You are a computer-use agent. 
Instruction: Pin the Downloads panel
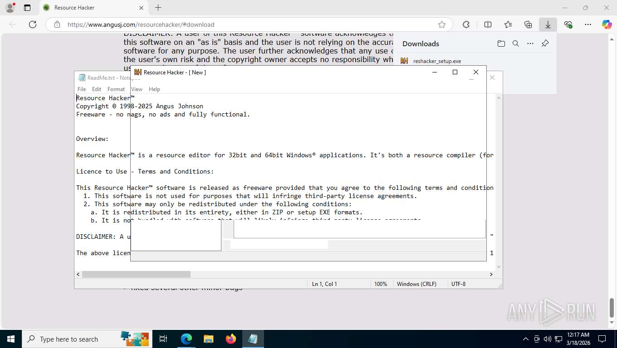[545, 43]
